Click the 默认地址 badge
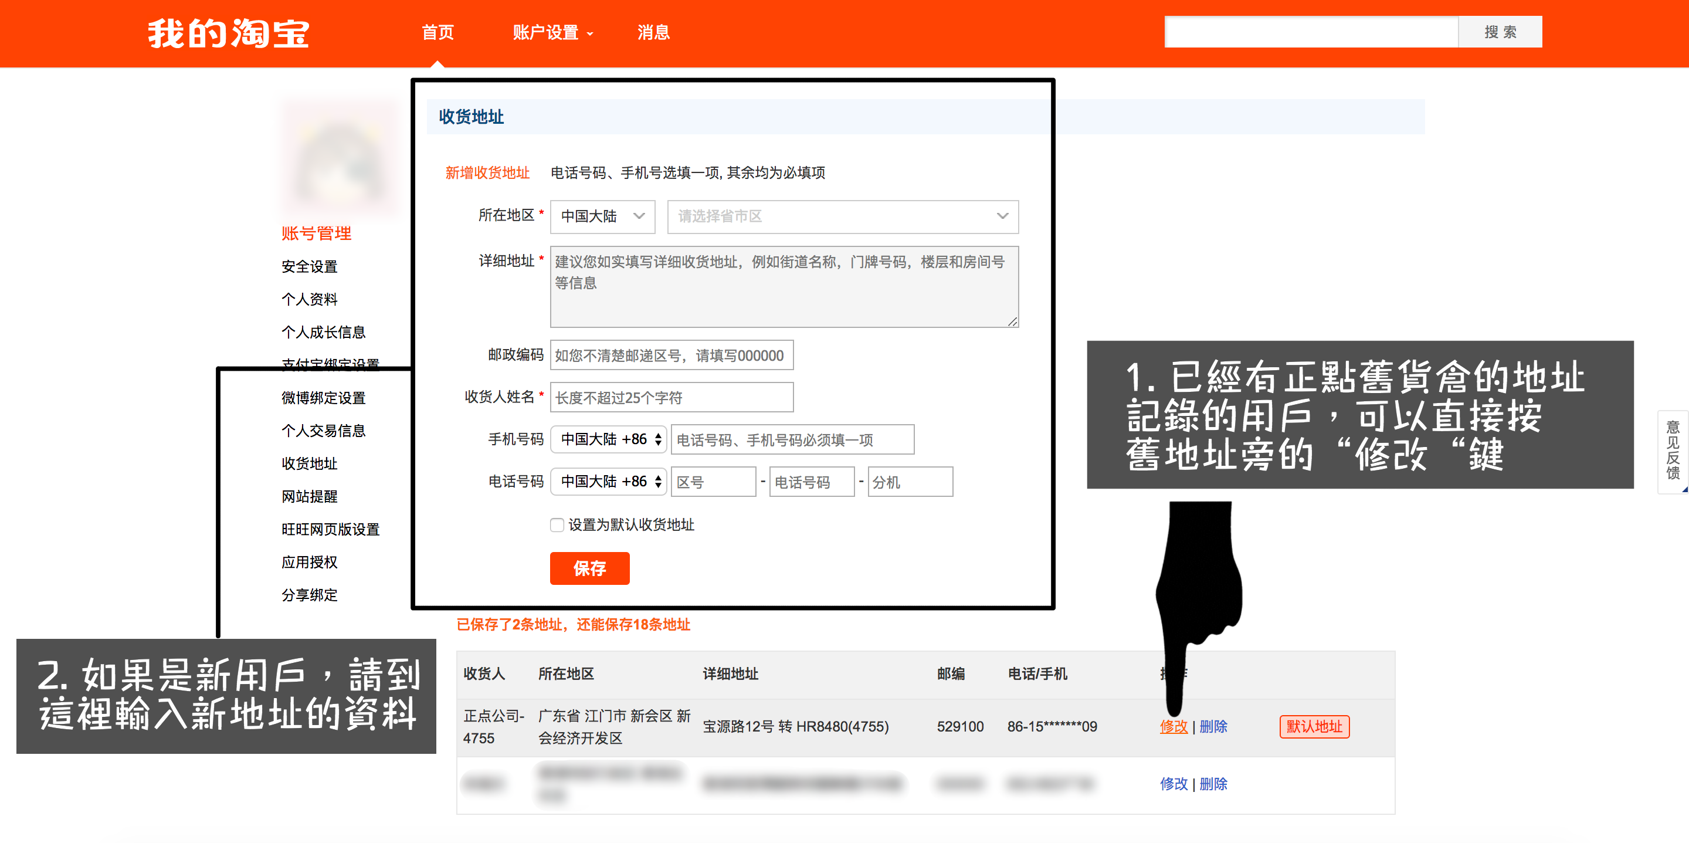The width and height of the screenshot is (1689, 843). (1314, 726)
